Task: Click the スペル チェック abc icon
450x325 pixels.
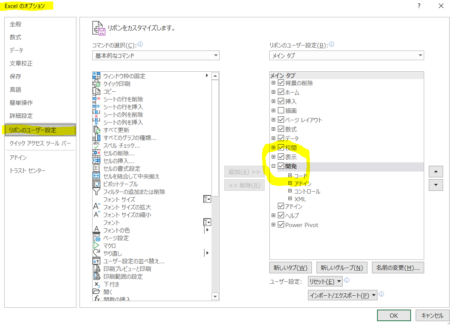Action: [96, 145]
